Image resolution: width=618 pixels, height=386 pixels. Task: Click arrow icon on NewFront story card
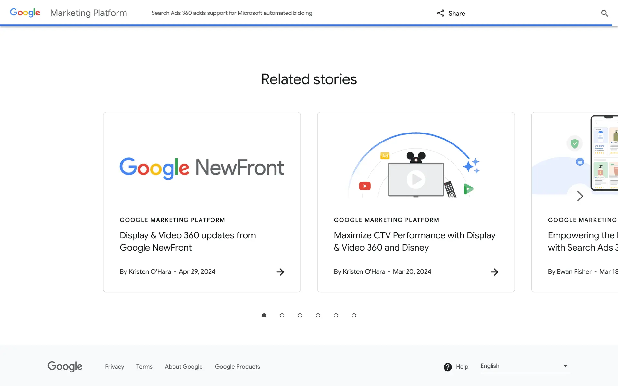pyautogui.click(x=280, y=272)
